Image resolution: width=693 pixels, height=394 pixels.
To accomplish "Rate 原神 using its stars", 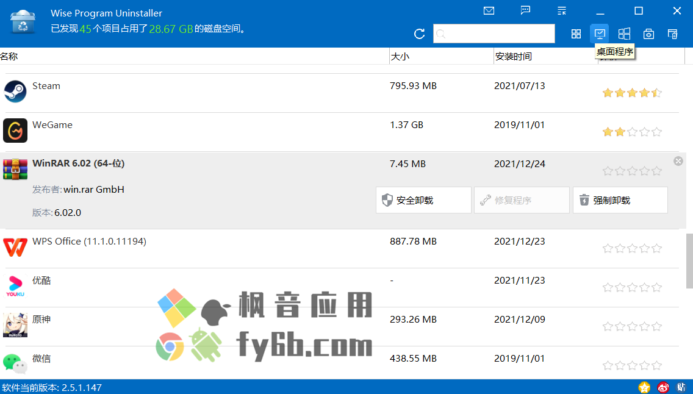I will click(x=632, y=326).
